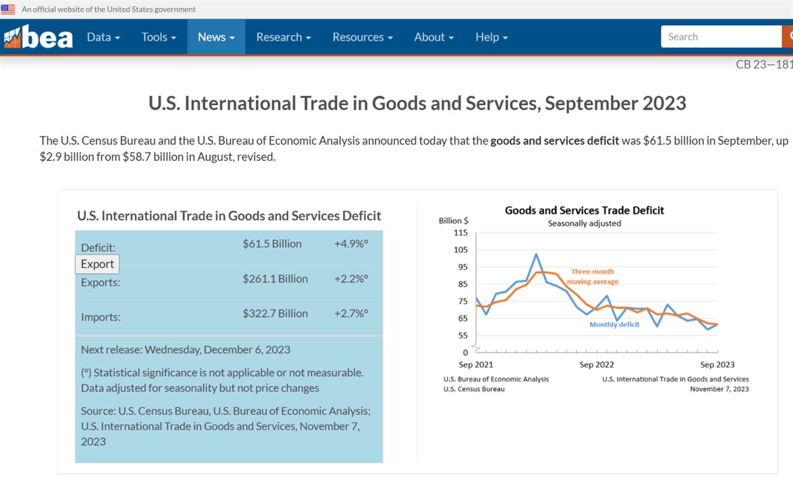Click the BEA logo icon

(38, 37)
